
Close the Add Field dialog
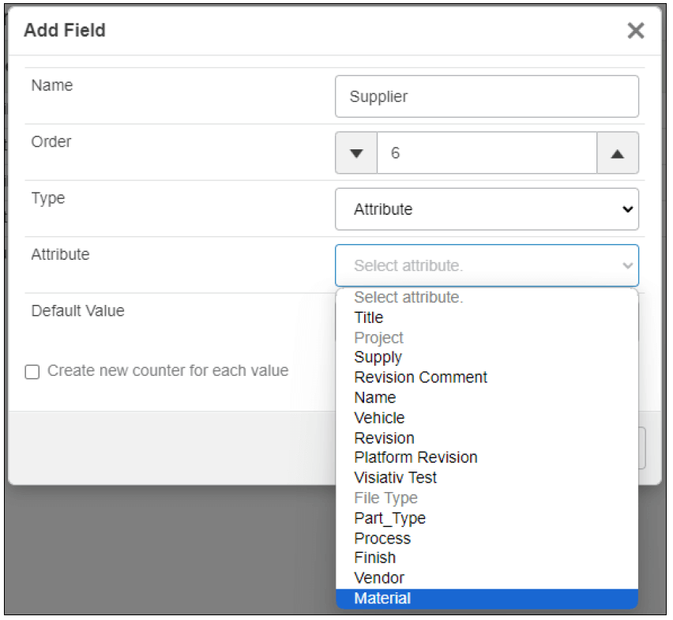tap(635, 31)
